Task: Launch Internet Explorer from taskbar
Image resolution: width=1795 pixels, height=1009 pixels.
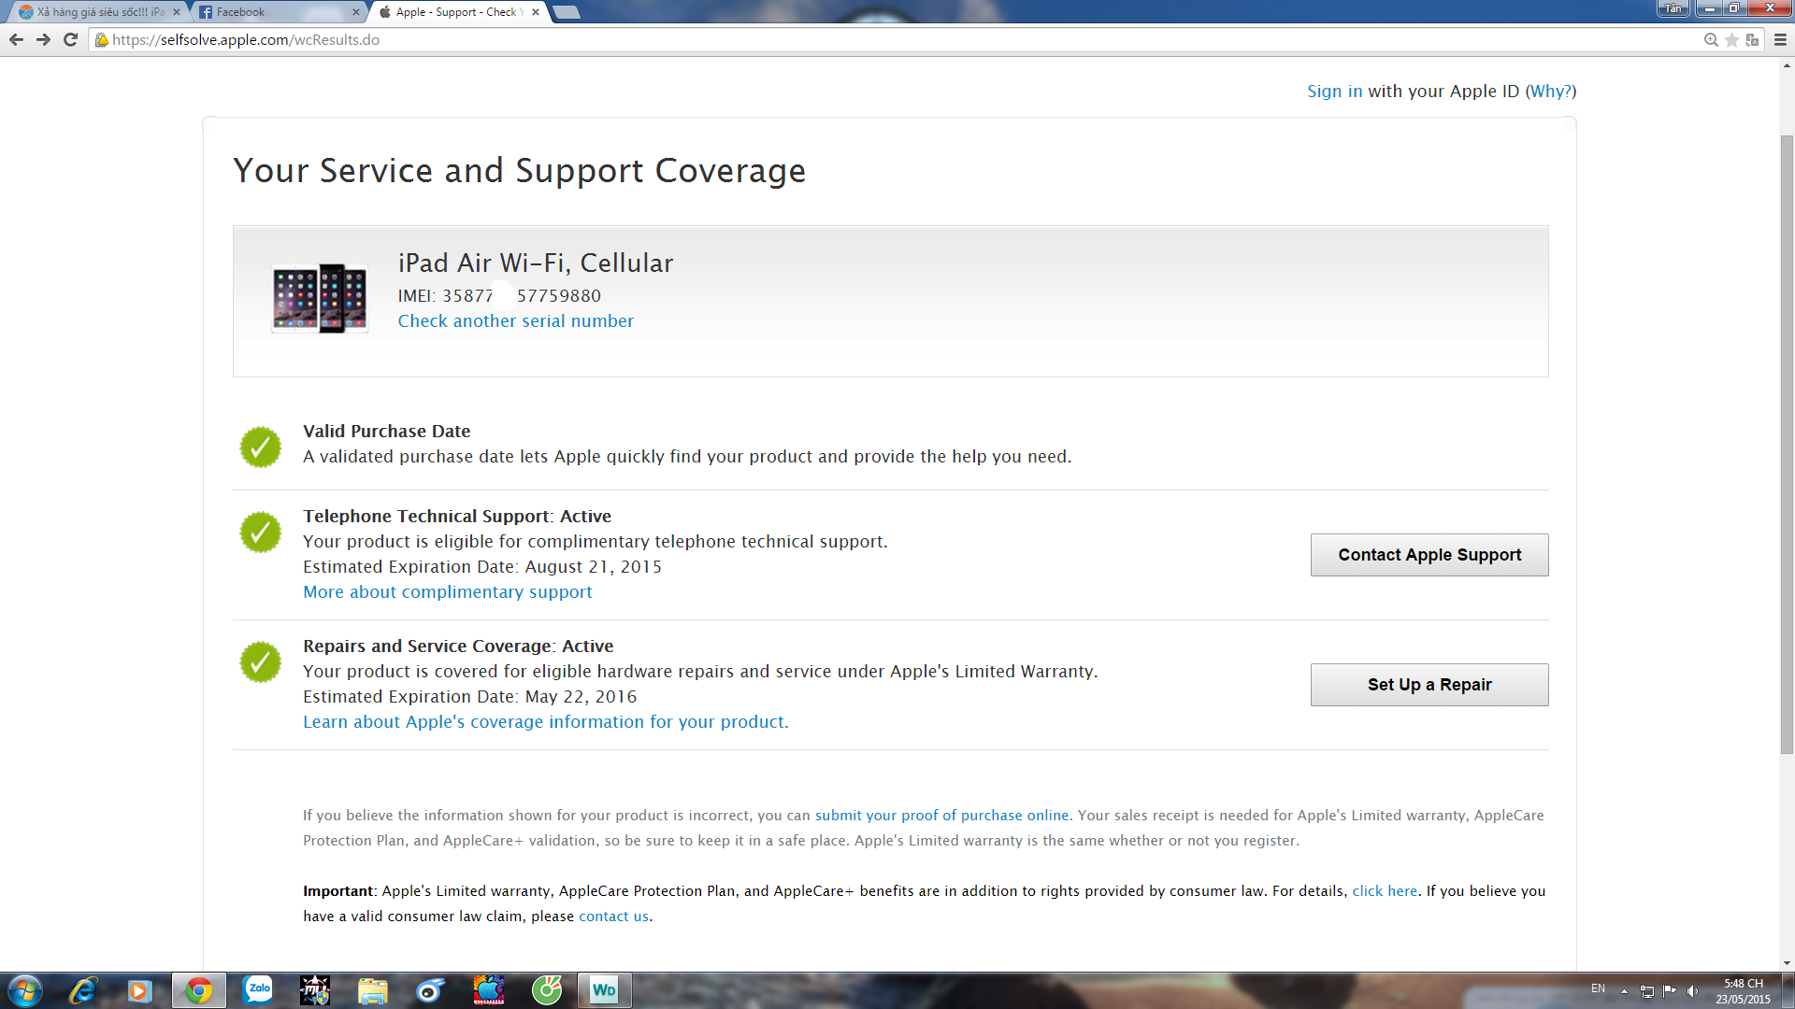Action: [82, 990]
